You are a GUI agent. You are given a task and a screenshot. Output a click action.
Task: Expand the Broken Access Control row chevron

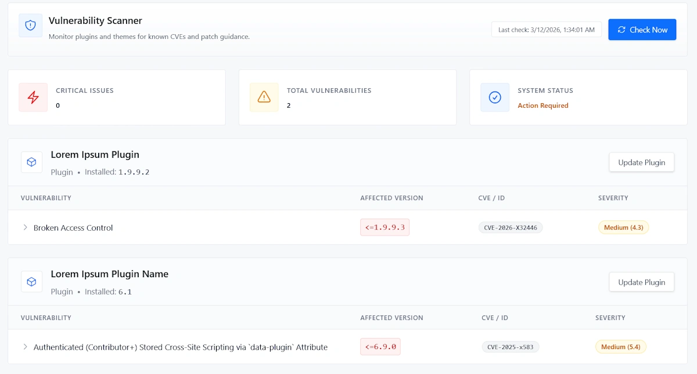(x=25, y=227)
